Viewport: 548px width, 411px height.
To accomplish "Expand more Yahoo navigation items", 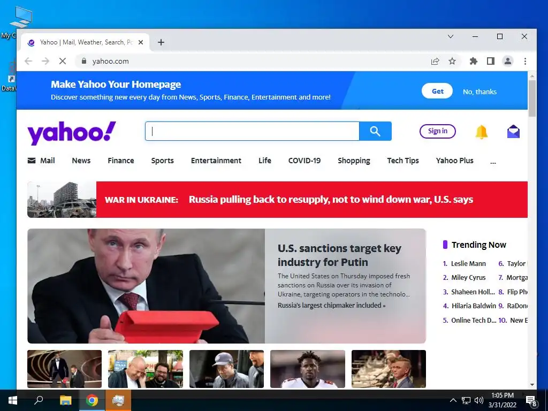I will click(493, 162).
